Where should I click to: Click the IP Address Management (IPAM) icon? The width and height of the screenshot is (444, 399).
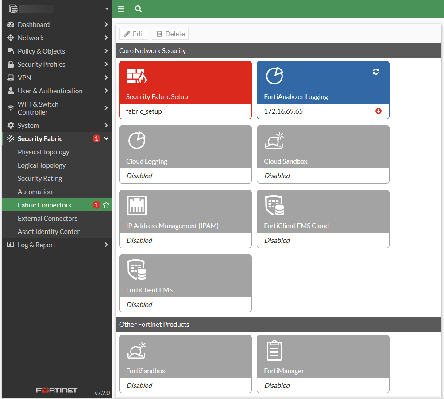coord(136,205)
